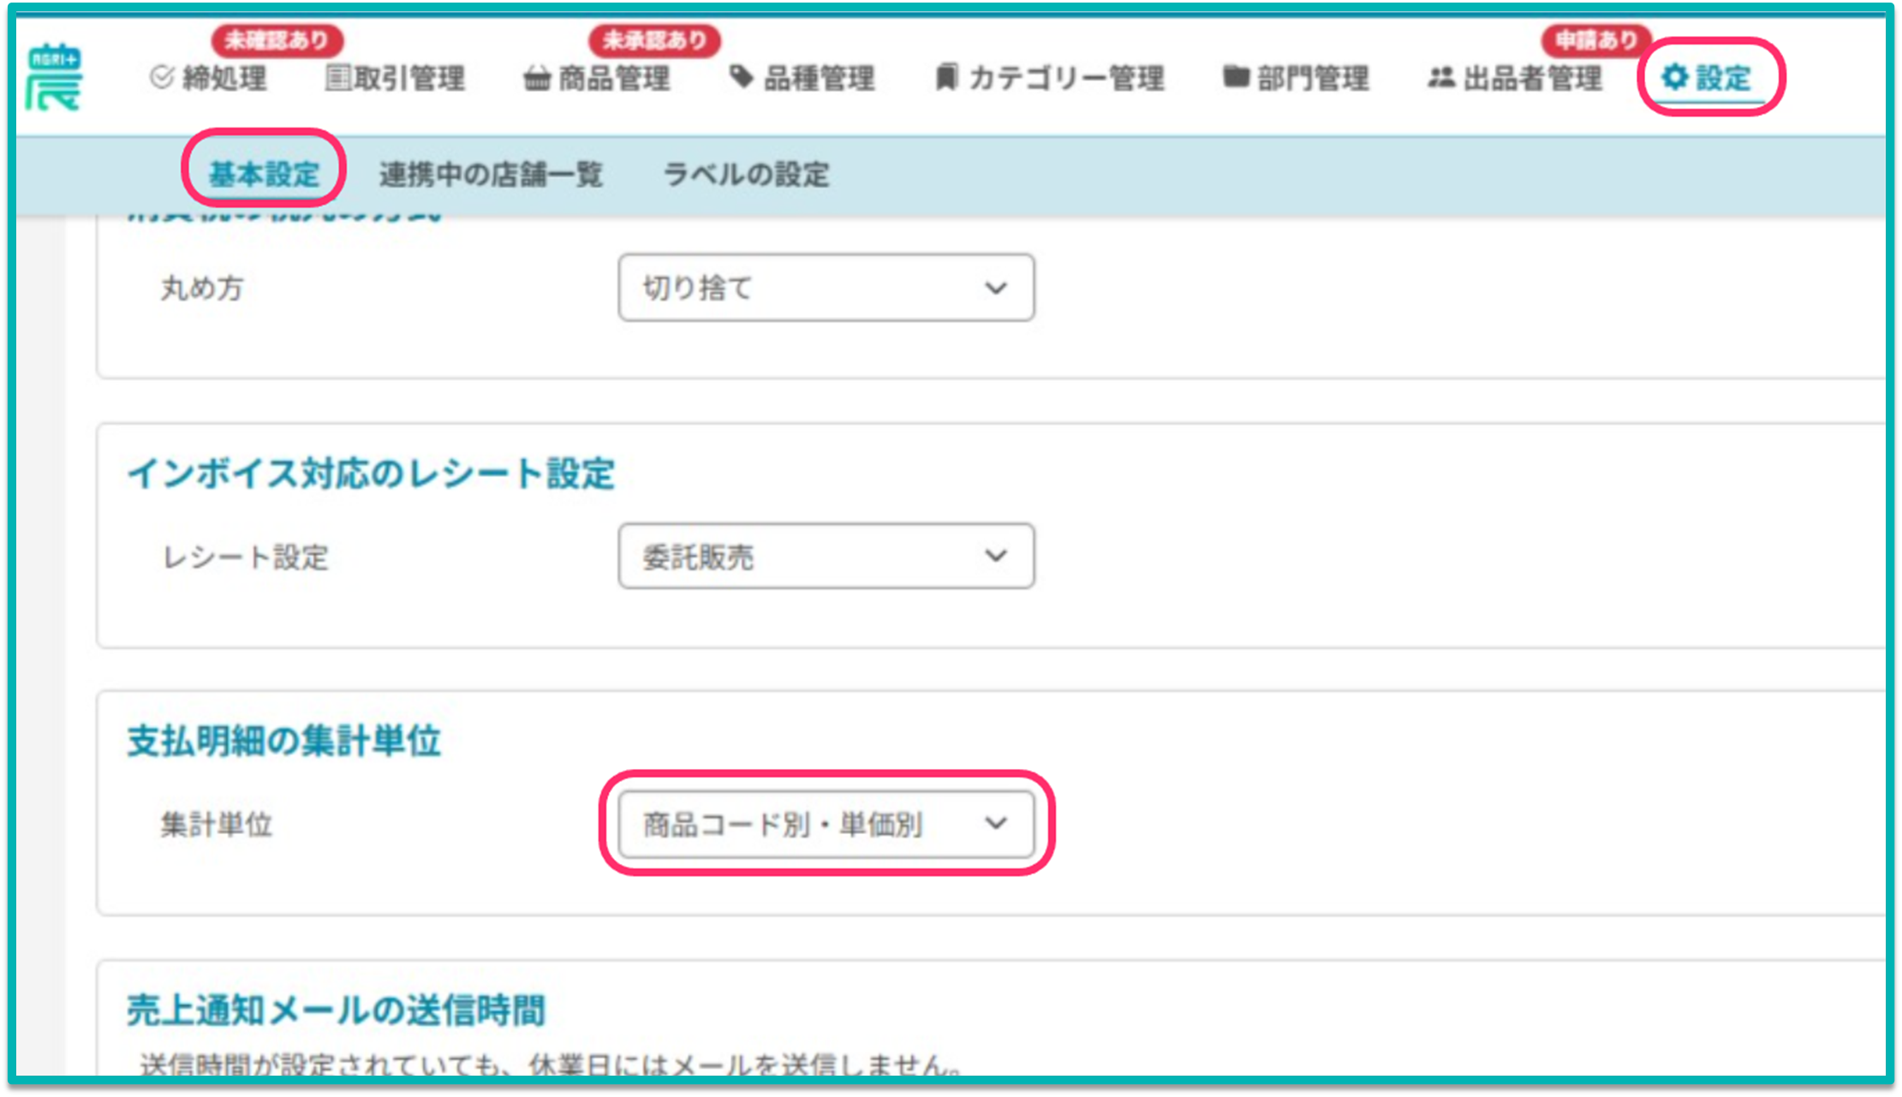Open the ラベルの設定 tab

(x=746, y=174)
